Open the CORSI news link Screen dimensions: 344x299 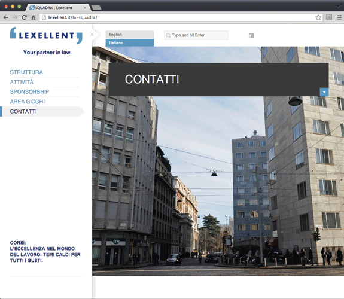tap(45, 252)
